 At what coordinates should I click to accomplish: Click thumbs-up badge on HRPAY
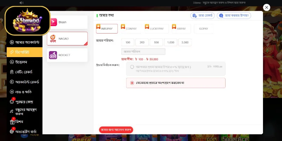(174, 26)
